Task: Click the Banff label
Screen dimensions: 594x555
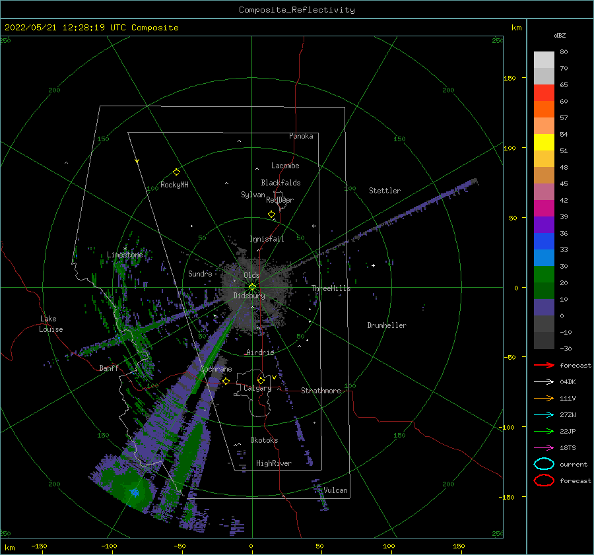Action: pyautogui.click(x=109, y=368)
